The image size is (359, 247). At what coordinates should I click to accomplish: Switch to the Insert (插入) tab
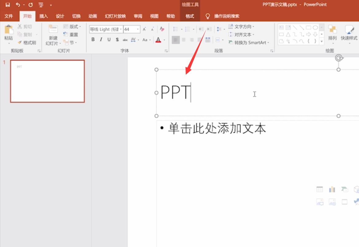pos(44,16)
